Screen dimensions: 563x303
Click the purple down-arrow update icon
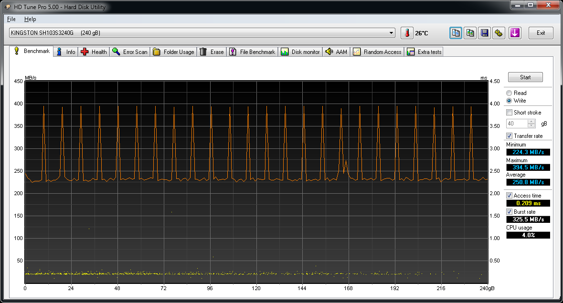coord(515,33)
